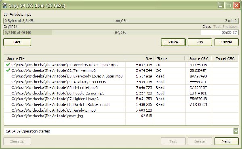Minimize the TeraCopy window

click(x=221, y=6)
